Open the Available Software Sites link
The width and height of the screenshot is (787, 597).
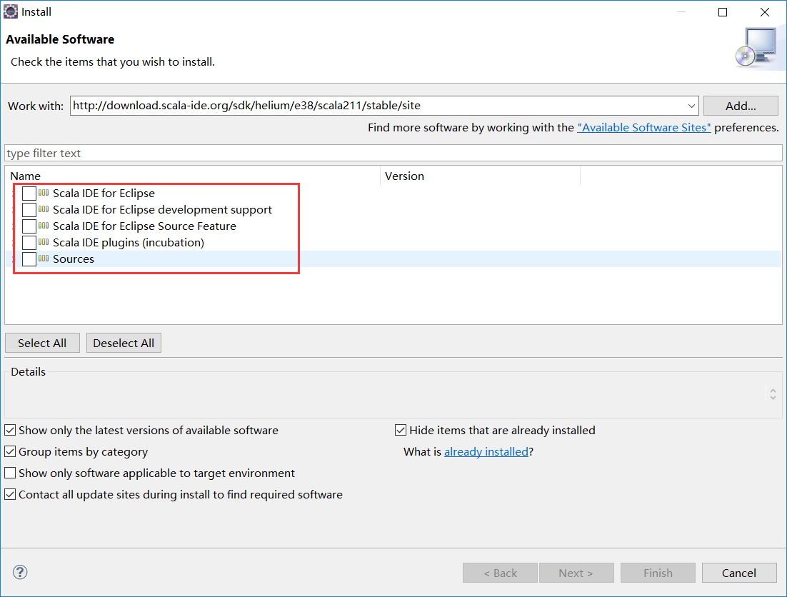tap(644, 127)
